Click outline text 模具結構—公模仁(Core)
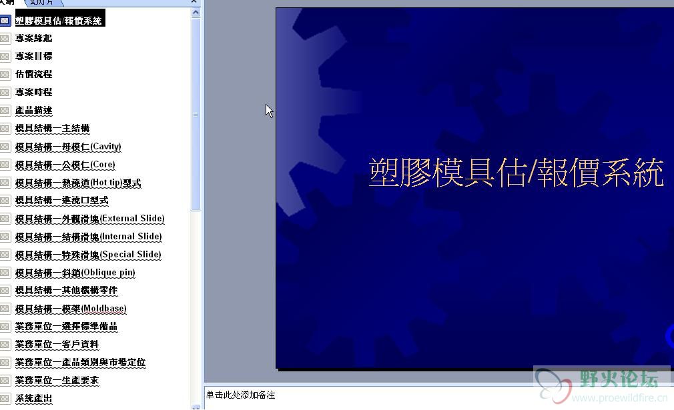The image size is (674, 410). click(65, 165)
